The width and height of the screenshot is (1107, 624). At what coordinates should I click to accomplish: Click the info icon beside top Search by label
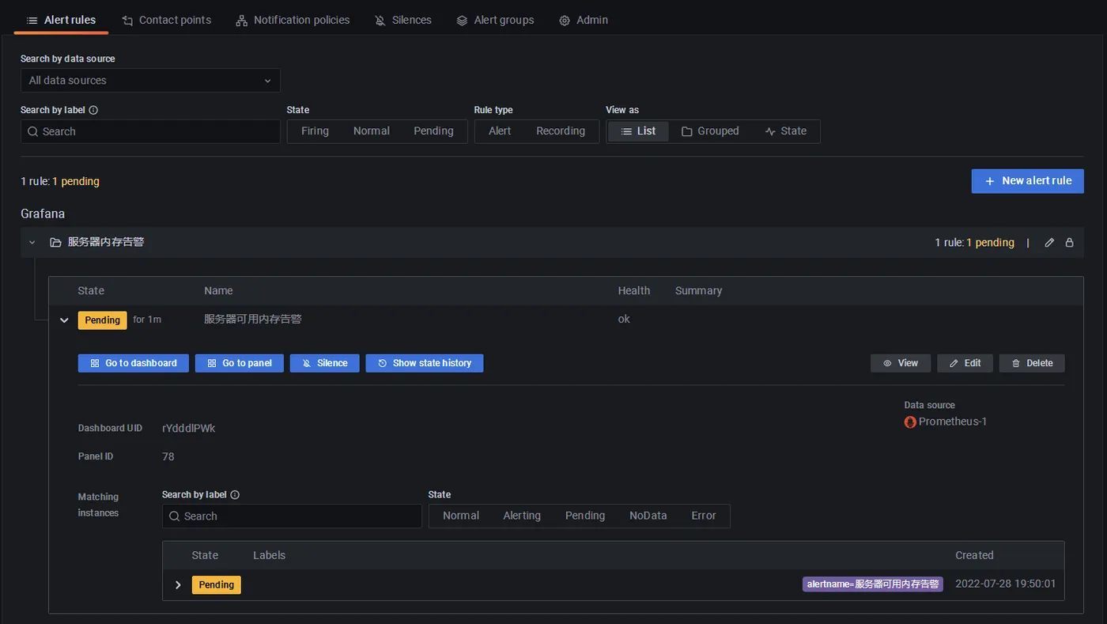coord(93,110)
